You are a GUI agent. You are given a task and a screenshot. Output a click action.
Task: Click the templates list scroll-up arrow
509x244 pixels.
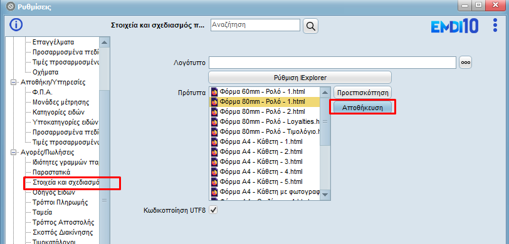(x=325, y=92)
